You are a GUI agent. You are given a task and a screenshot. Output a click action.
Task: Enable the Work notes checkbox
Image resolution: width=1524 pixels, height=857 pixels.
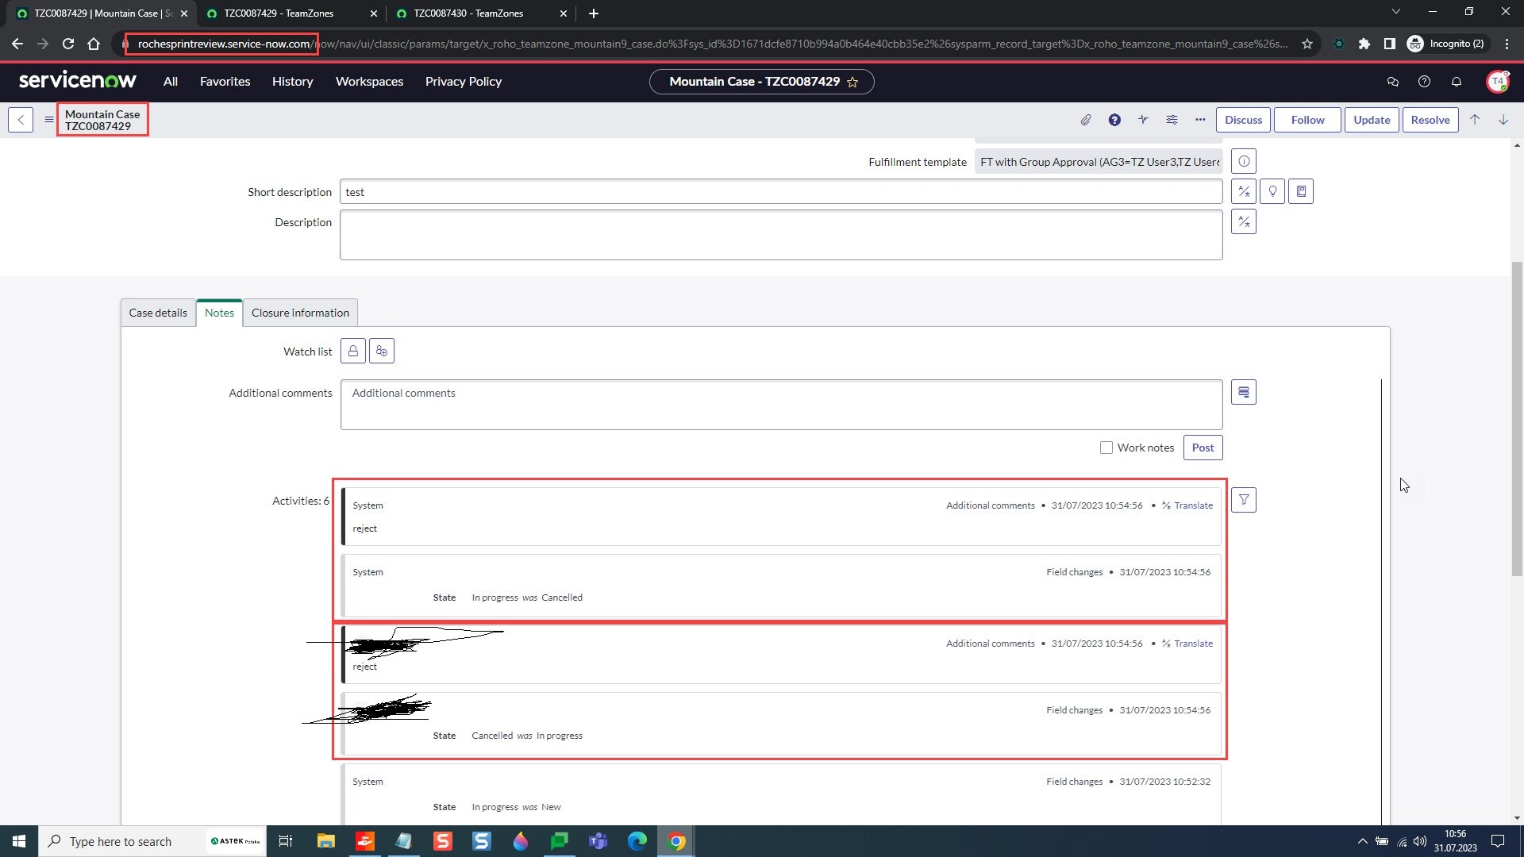point(1106,448)
